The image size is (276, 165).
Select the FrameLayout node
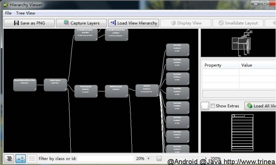[86, 91]
